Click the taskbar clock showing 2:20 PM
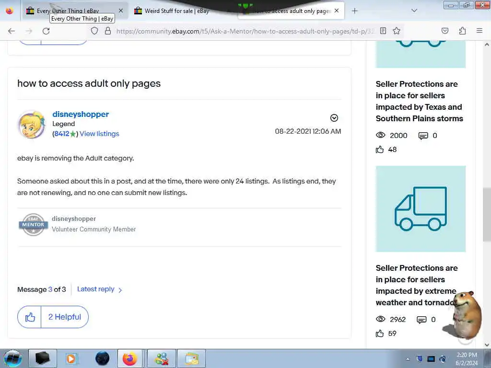This screenshot has height=368, width=491. coord(467,359)
